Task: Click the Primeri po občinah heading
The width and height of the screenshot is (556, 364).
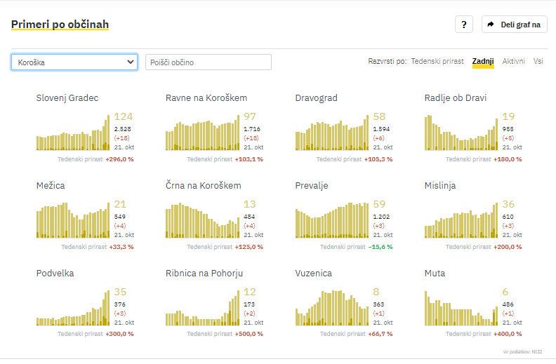Action: 60,25
